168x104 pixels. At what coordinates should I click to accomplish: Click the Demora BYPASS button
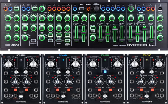pyautogui.click(x=69, y=90)
